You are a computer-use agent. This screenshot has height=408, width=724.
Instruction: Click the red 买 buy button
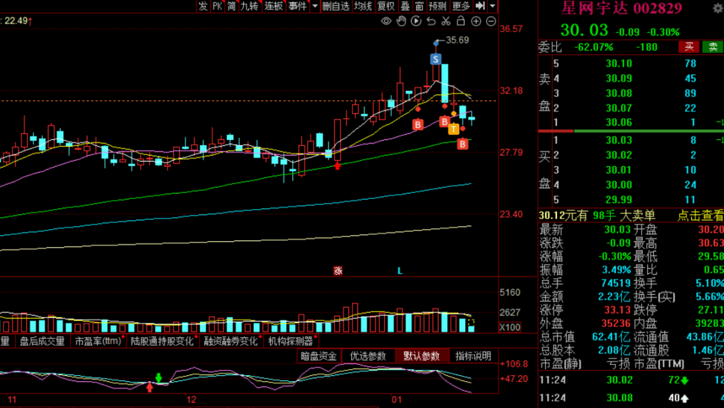pyautogui.click(x=688, y=47)
